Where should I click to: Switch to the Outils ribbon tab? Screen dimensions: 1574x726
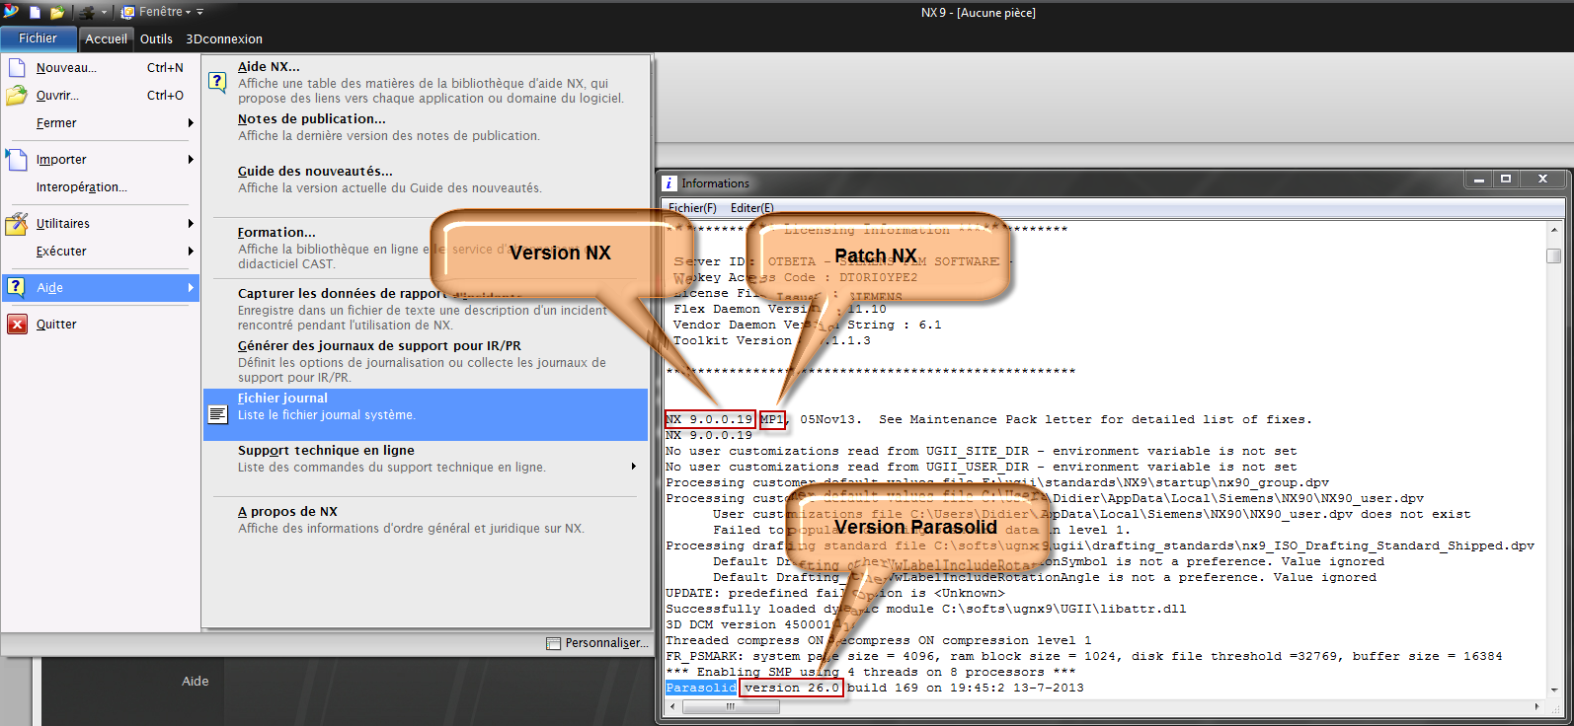point(156,39)
